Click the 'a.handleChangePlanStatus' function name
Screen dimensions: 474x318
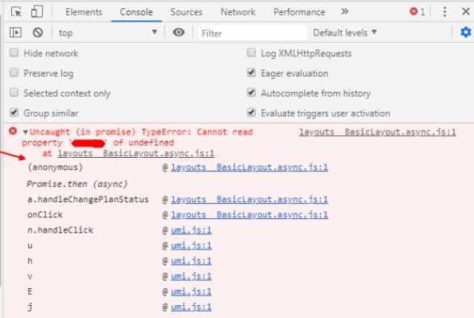tap(88, 200)
